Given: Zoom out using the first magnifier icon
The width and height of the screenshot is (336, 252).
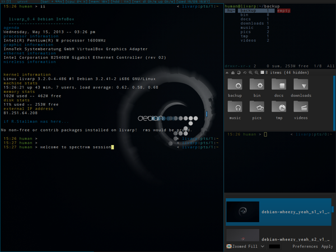Looking at the screenshot, I should pyautogui.click(x=250, y=73).
